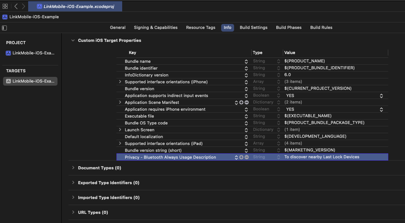405x223 pixels.
Task: Select the Executable file key row
Action: click(x=139, y=116)
